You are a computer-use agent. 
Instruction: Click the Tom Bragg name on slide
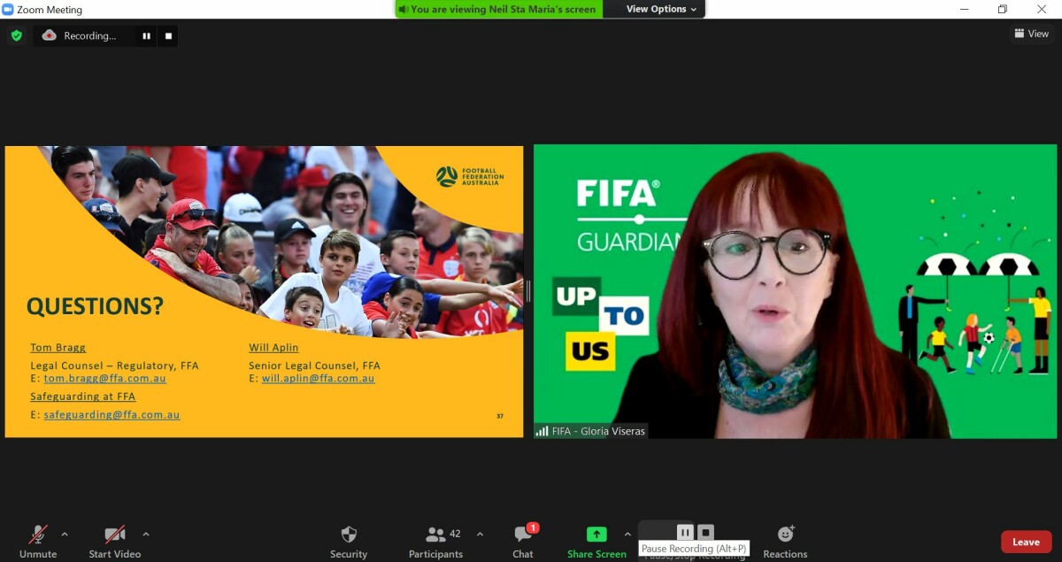click(58, 348)
